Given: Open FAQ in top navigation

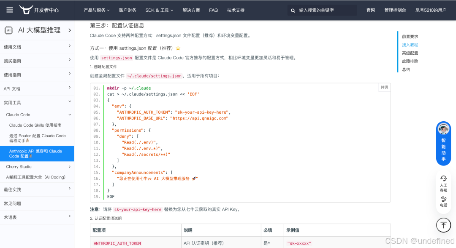Looking at the screenshot, I should click(214, 10).
